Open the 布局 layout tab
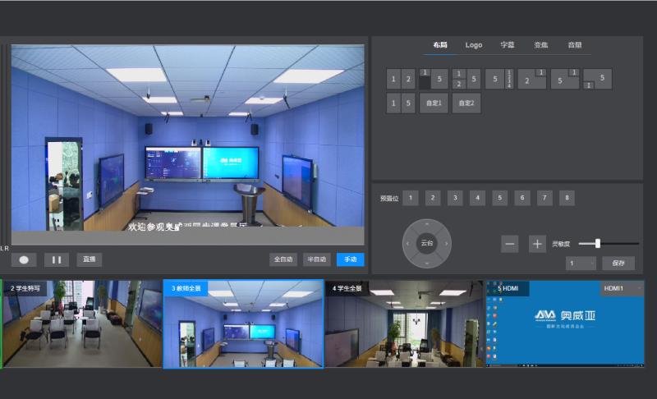The height and width of the screenshot is (399, 657). coord(440,45)
